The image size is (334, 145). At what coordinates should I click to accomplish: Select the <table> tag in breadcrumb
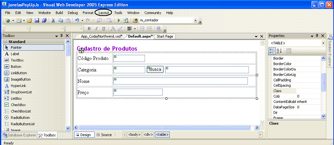pos(162,135)
